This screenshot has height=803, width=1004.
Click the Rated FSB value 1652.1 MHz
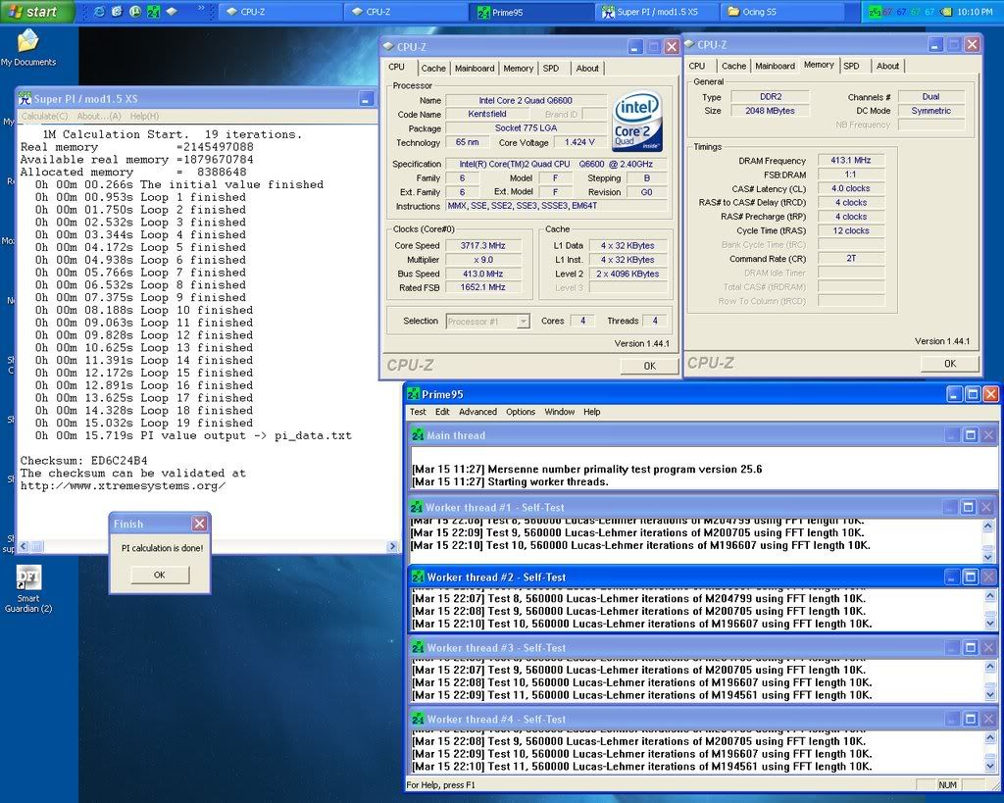point(482,287)
